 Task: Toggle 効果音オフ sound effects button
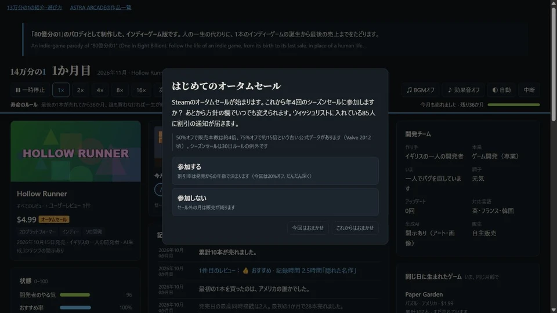[464, 90]
